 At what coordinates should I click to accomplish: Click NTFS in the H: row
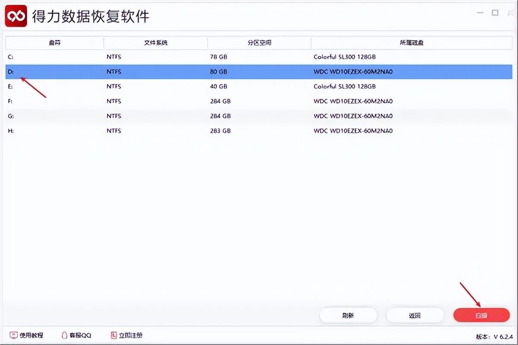pyautogui.click(x=114, y=131)
